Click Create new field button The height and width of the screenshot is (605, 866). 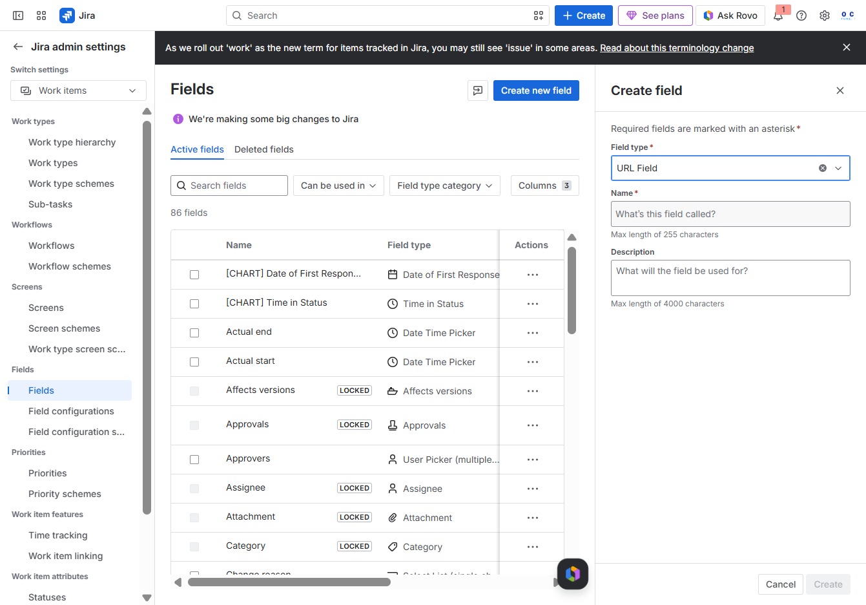click(x=536, y=90)
